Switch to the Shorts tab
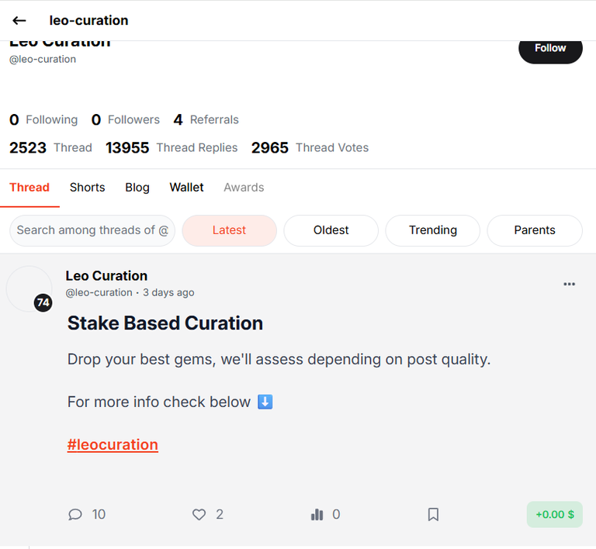 (x=87, y=187)
